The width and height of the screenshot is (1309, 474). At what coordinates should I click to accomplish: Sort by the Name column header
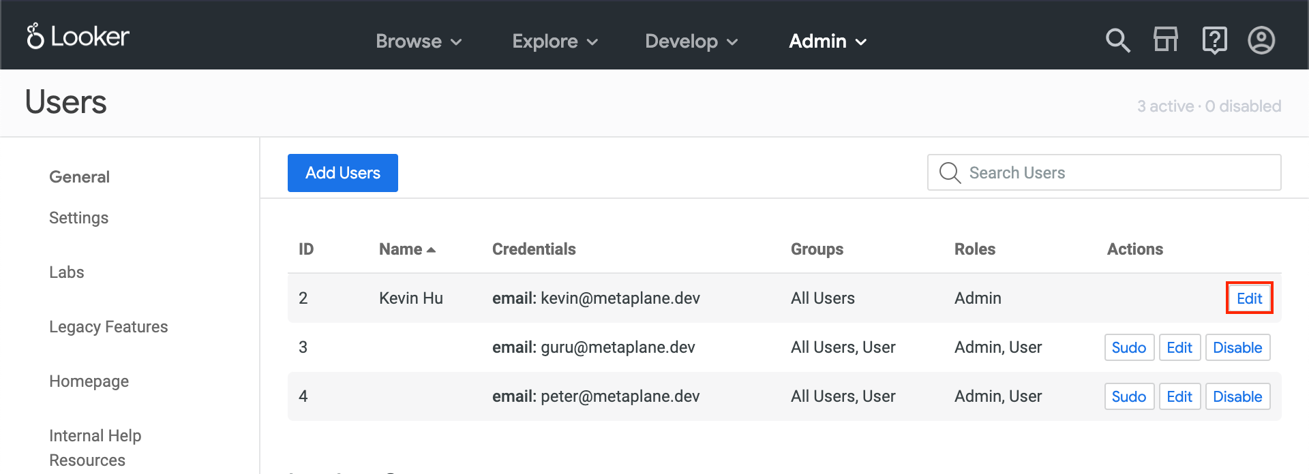point(407,249)
